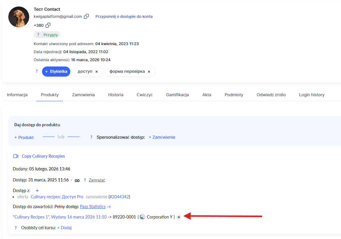This screenshot has width=341, height=239.
Task: Copy the phone number +380
Action: click(x=48, y=25)
